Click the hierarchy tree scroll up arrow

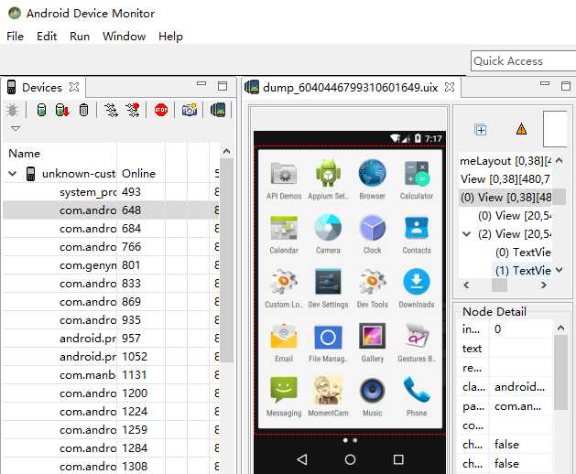560,160
